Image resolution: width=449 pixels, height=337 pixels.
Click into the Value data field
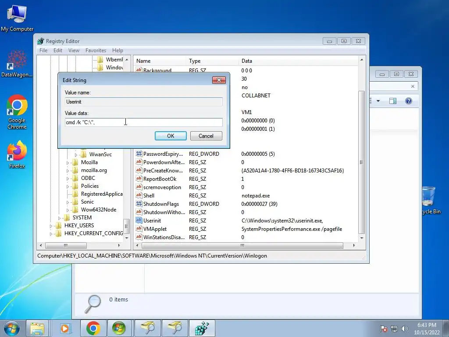[x=144, y=122]
